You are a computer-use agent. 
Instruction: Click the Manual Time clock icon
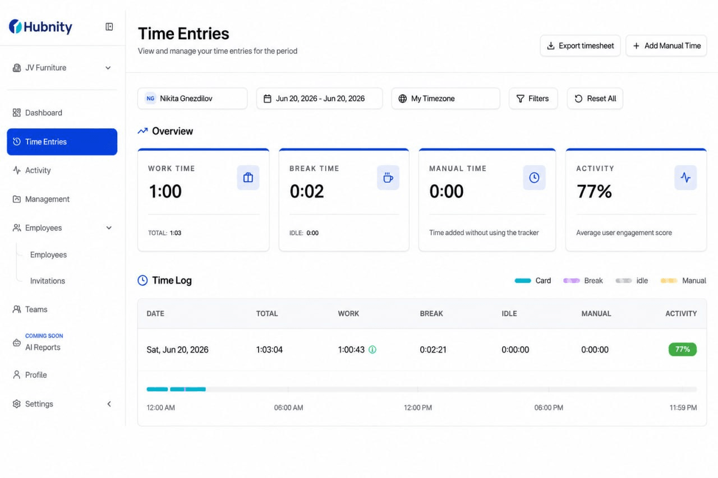click(534, 178)
